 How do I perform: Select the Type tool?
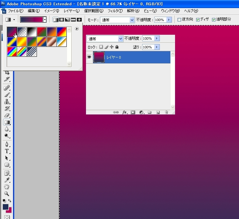pos(7,151)
